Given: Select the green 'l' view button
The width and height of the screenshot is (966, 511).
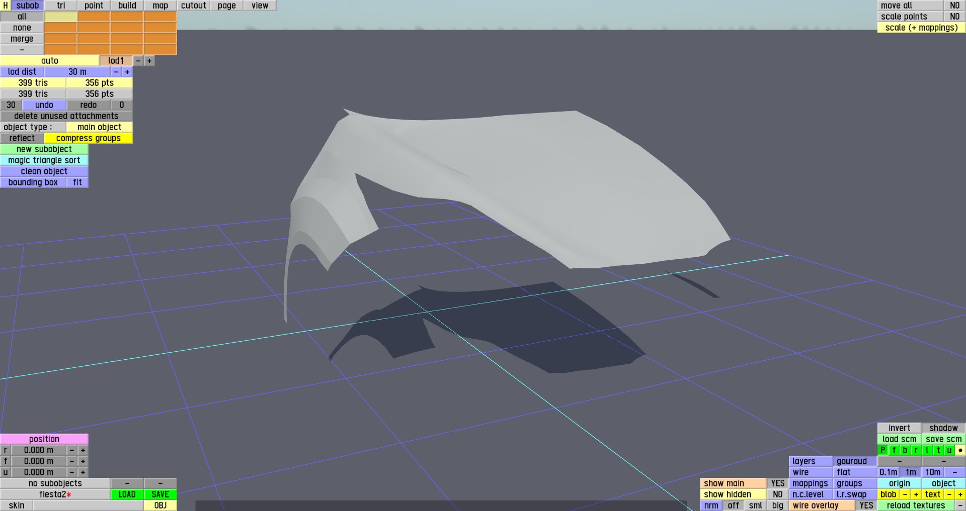Looking at the screenshot, I should pyautogui.click(x=927, y=450).
